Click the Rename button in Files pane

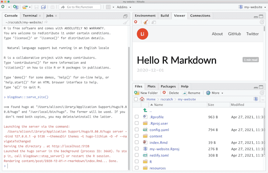191,93
